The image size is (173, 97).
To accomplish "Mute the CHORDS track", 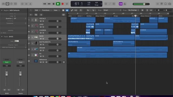I will click(41, 33).
